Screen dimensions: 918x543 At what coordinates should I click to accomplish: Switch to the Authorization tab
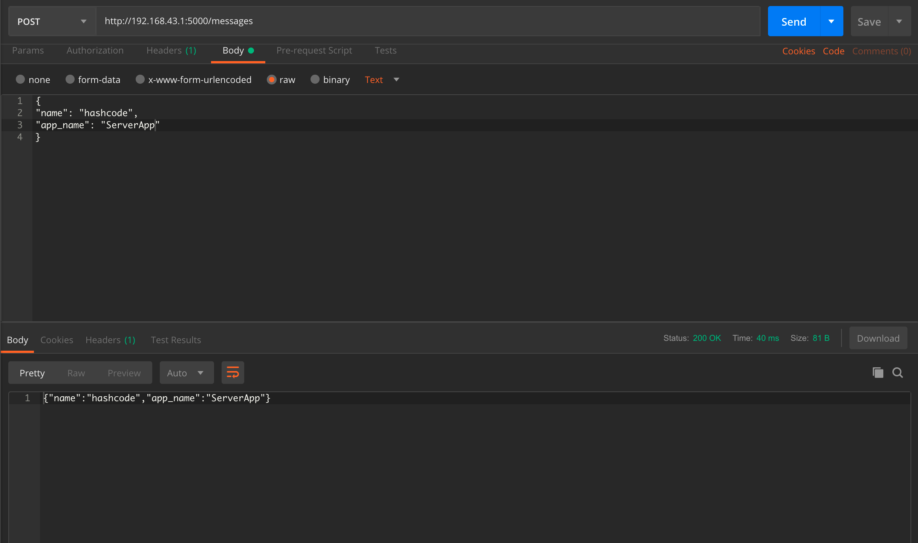(x=95, y=51)
